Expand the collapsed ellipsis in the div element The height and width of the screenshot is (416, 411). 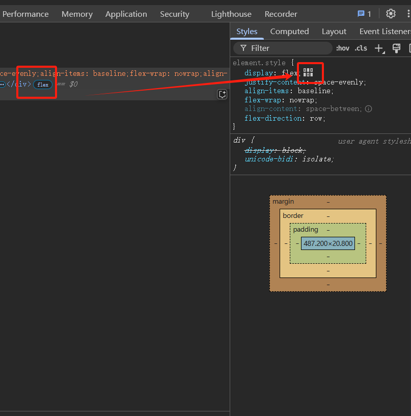3,85
